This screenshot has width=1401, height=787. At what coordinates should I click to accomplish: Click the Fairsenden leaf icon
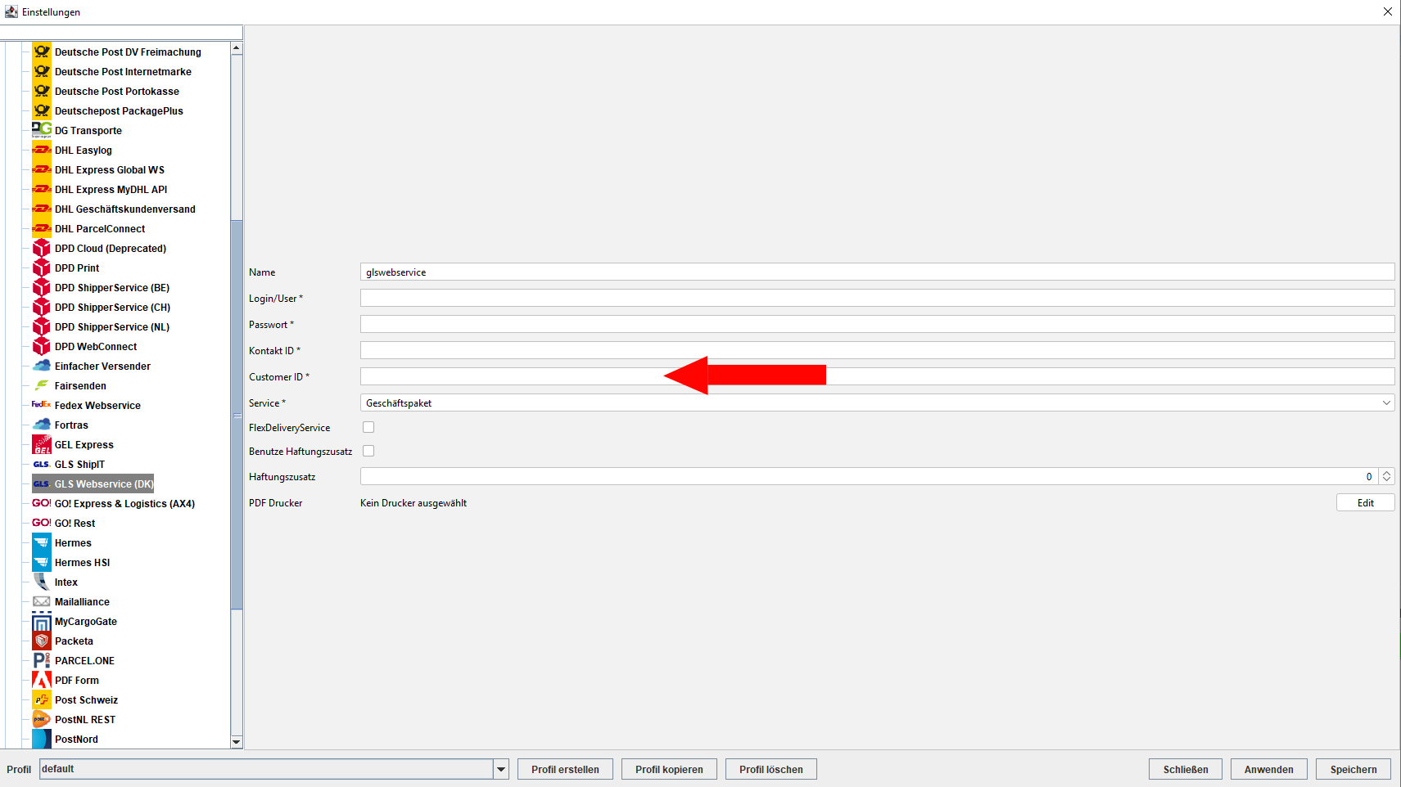pyautogui.click(x=42, y=385)
